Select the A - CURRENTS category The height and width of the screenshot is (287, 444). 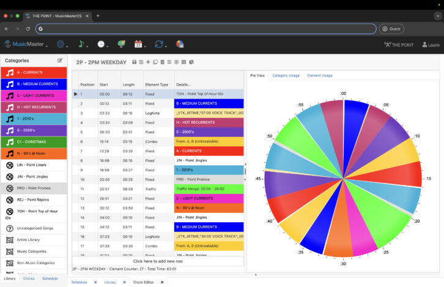[x=34, y=73]
